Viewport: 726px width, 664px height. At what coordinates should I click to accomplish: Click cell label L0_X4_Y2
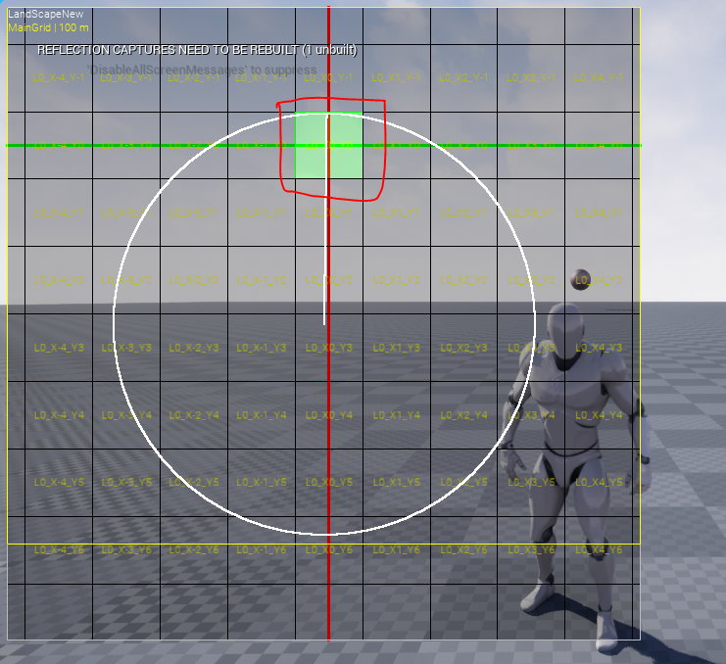pyautogui.click(x=599, y=280)
